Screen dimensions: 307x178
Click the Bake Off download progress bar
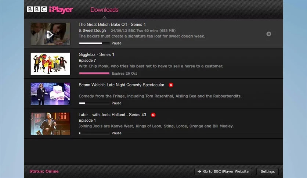pos(94,43)
